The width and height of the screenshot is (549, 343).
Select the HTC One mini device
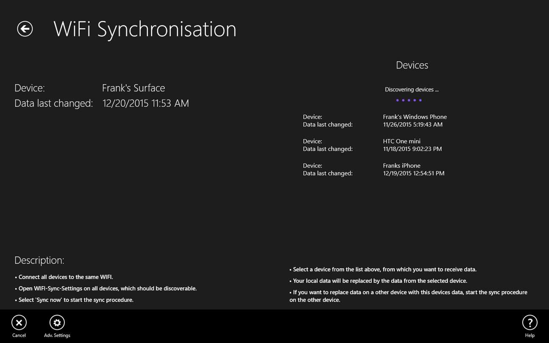click(x=373, y=145)
